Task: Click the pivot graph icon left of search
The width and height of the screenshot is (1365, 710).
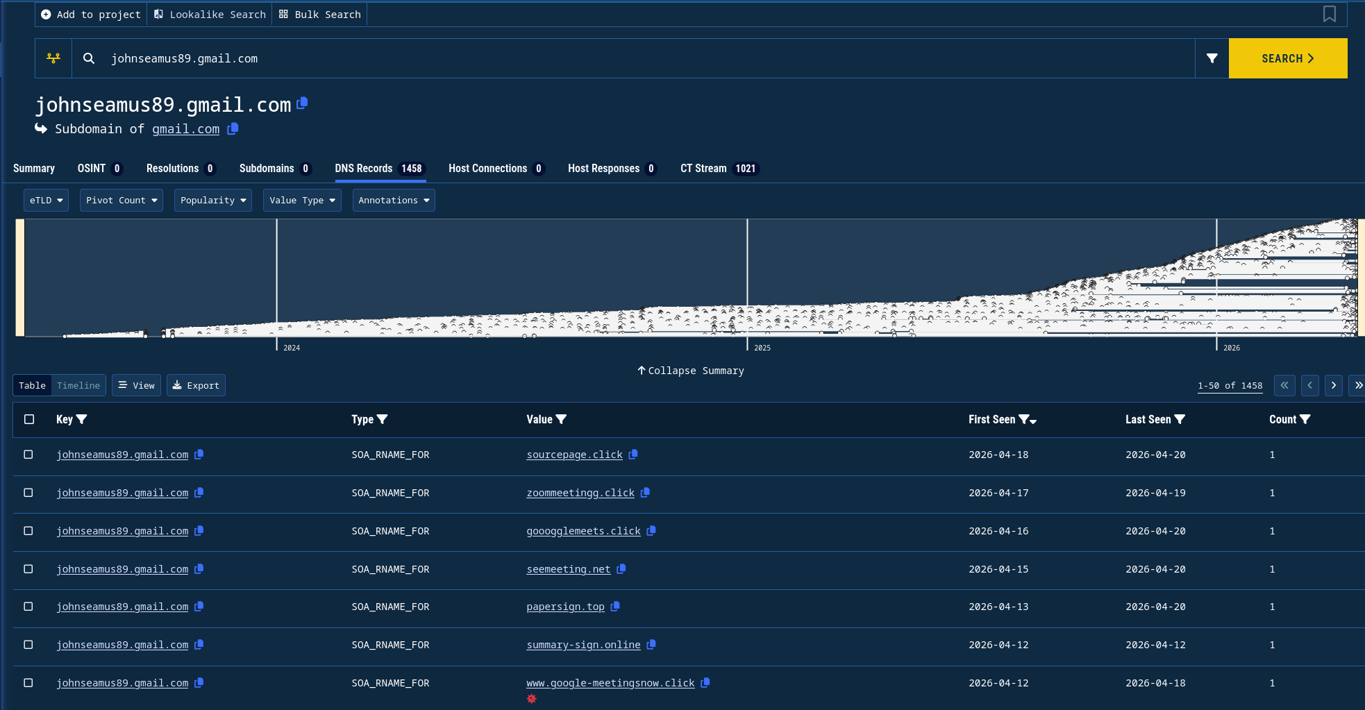Action: 53,58
